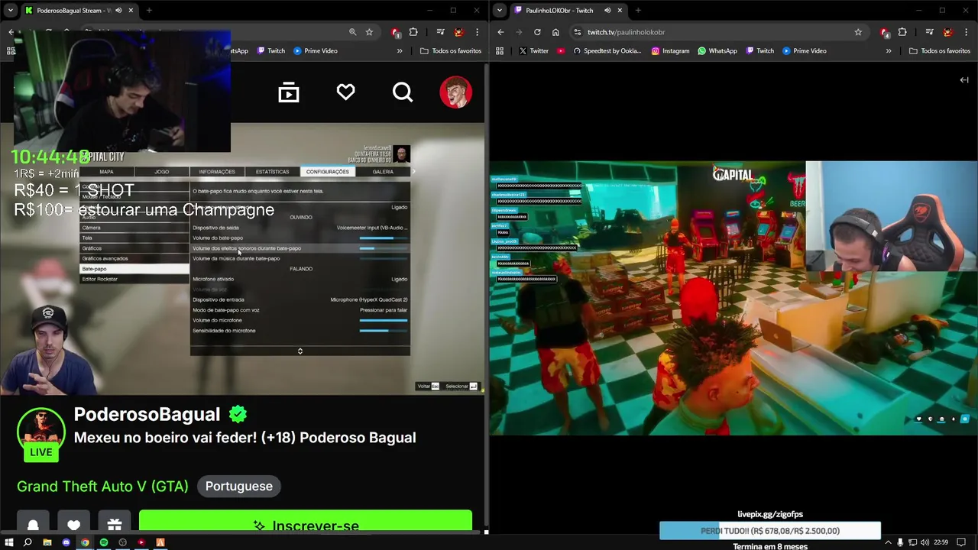
Task: Go back in the Twitch window
Action: [500, 32]
